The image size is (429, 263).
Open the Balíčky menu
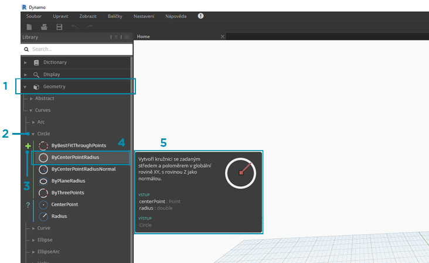(x=115, y=16)
